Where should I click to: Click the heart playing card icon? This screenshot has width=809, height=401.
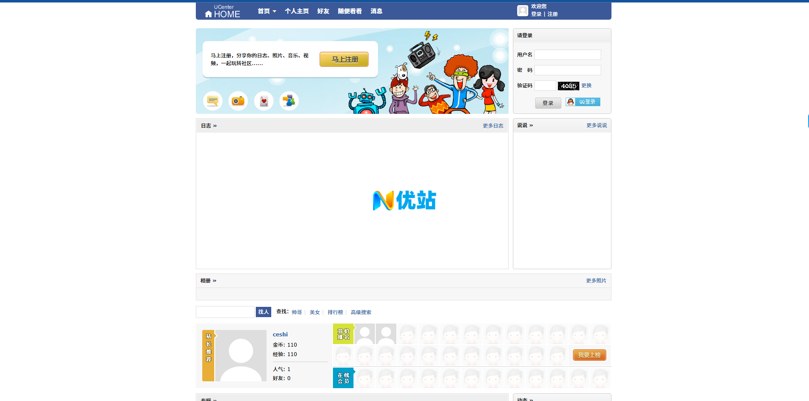click(264, 101)
